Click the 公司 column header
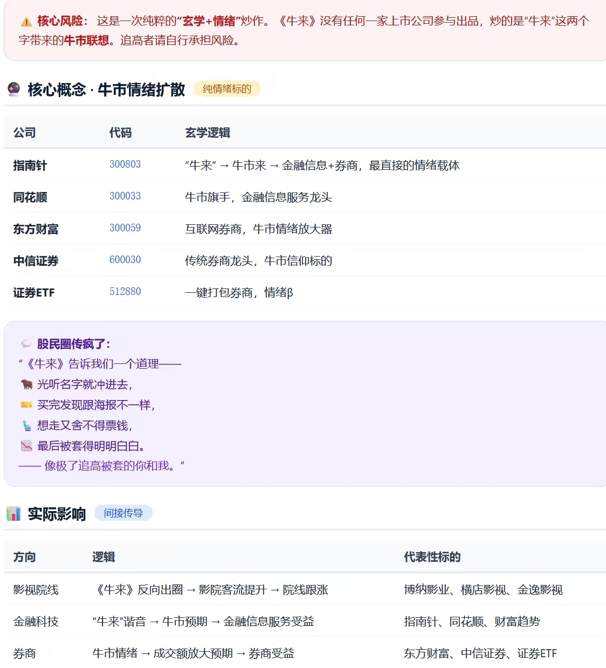This screenshot has height=668, width=606. click(25, 133)
